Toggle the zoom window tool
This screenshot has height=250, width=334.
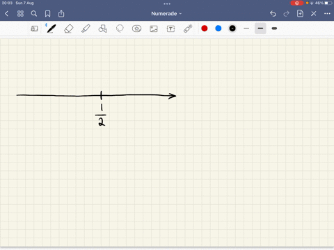click(x=34, y=28)
